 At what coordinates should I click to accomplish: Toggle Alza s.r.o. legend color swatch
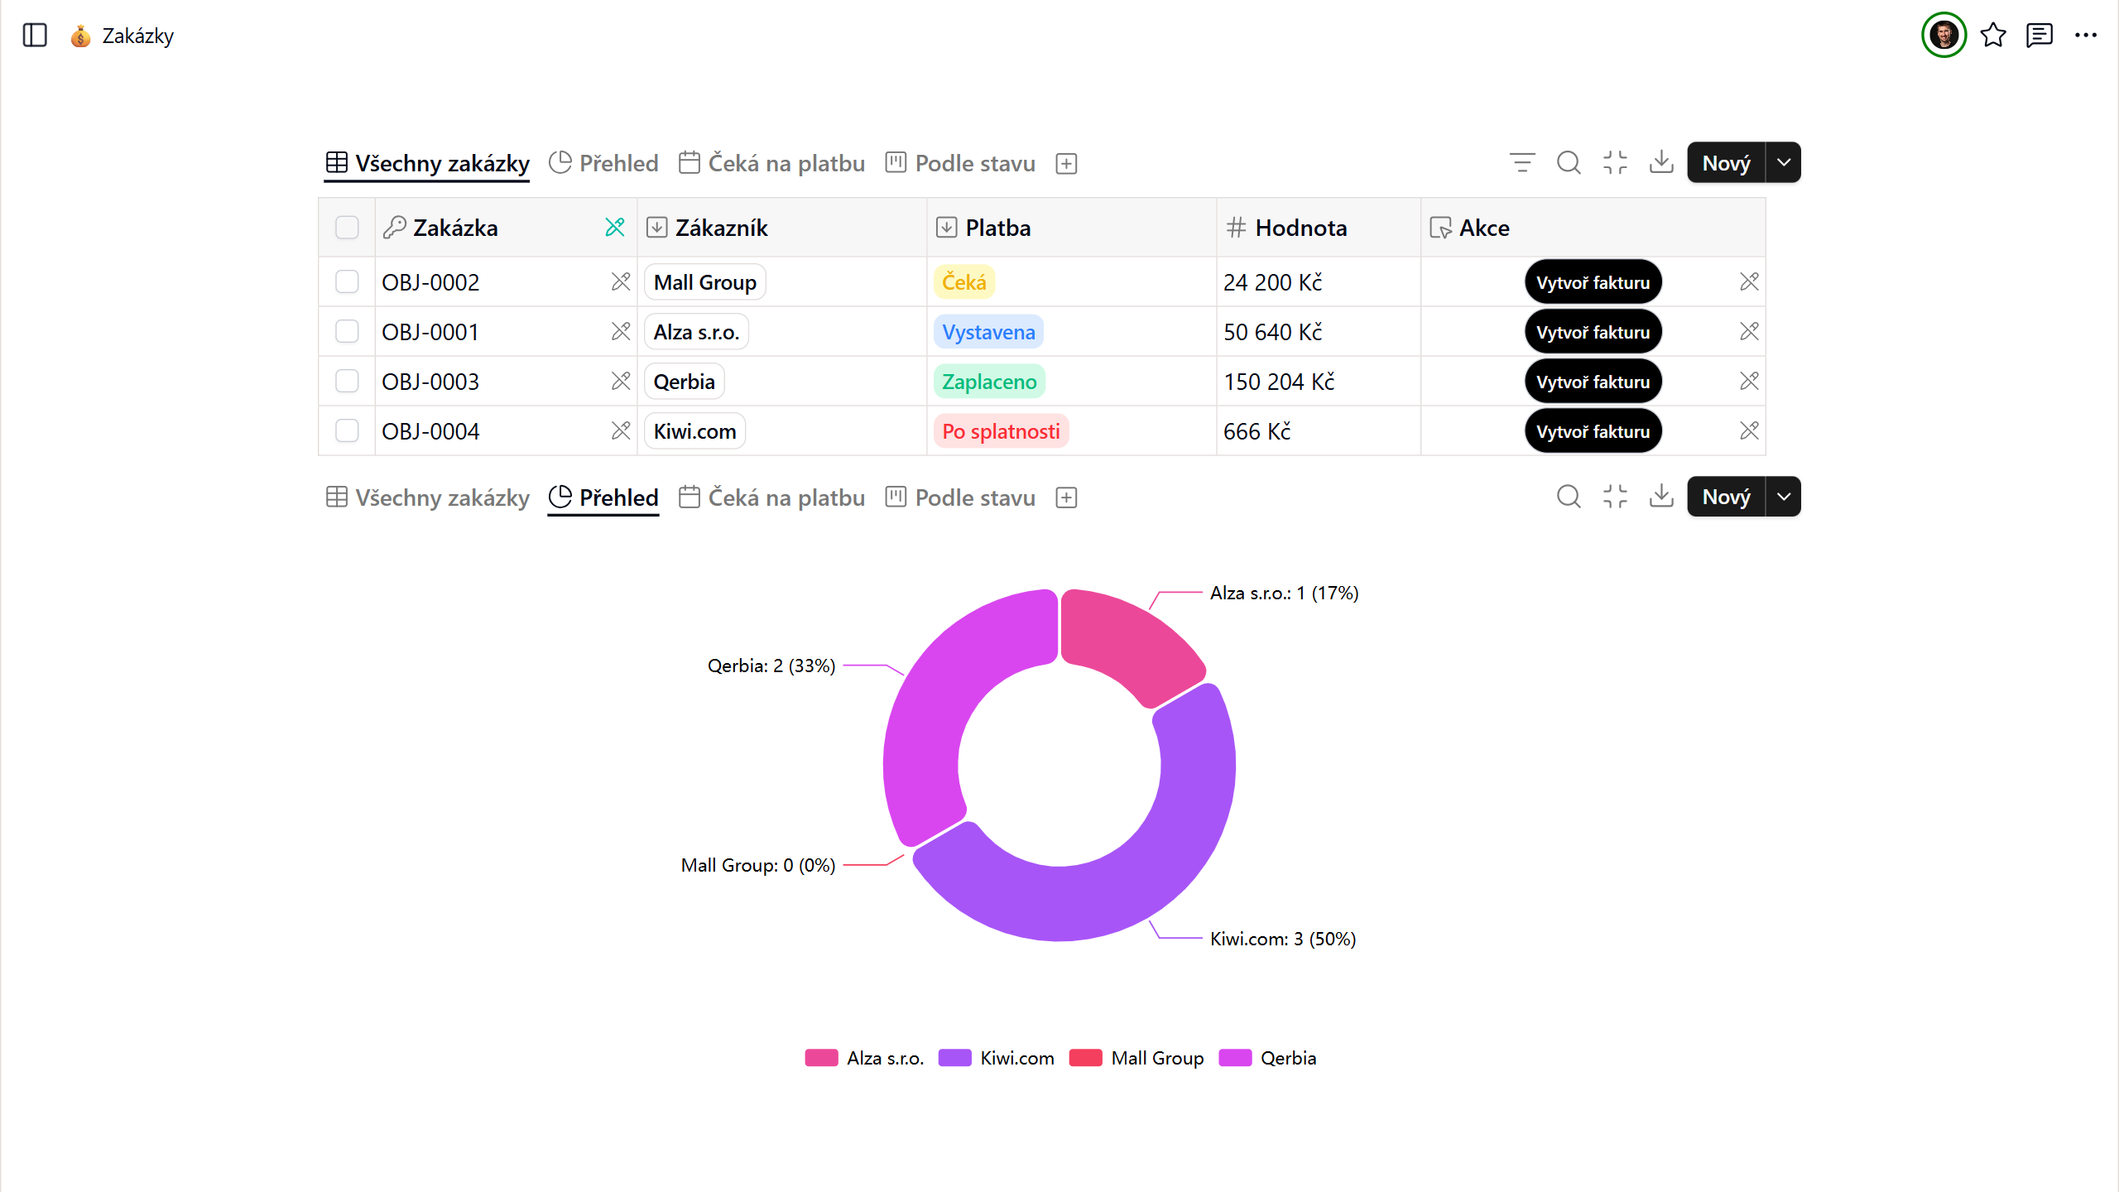[x=821, y=1058]
